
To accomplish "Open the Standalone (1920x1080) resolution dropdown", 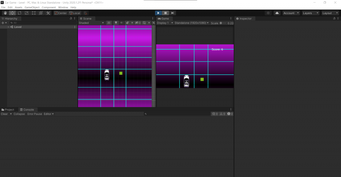I will pyautogui.click(x=191, y=23).
